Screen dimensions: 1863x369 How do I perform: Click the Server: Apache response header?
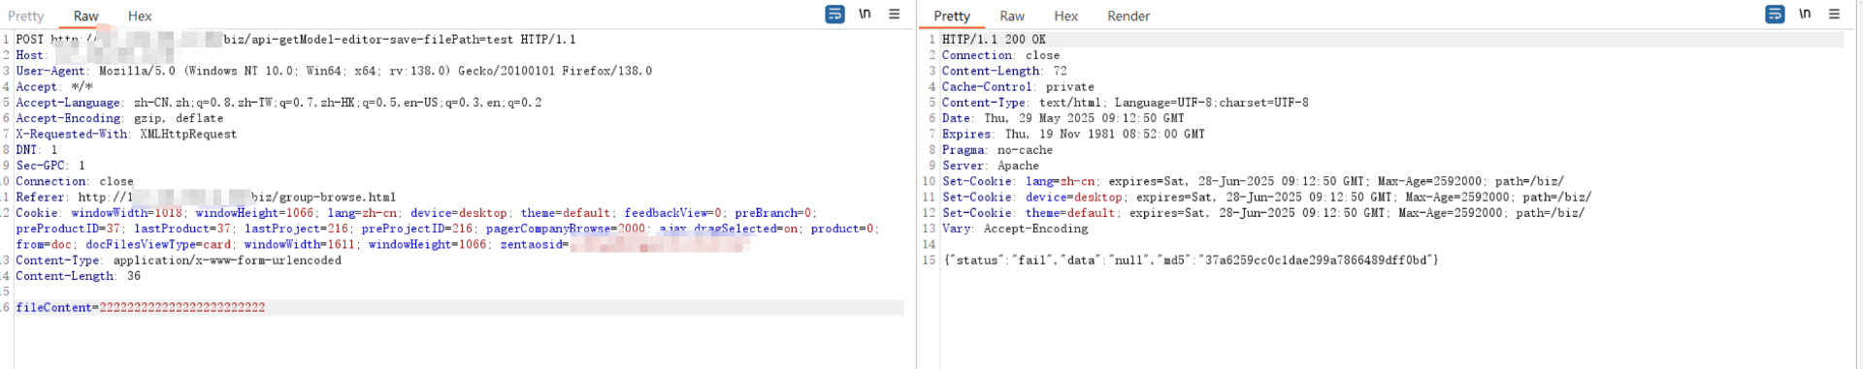(991, 166)
